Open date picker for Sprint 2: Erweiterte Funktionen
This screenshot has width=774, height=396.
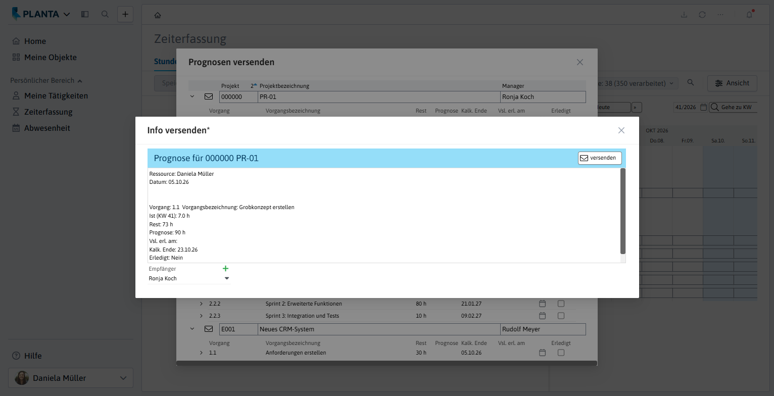tap(543, 304)
